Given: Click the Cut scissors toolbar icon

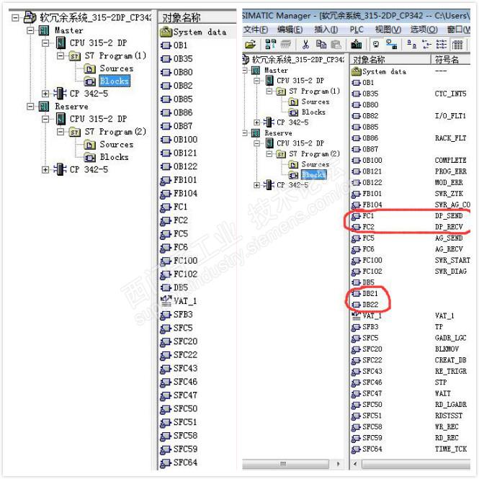Looking at the screenshot, I should 305,45.
